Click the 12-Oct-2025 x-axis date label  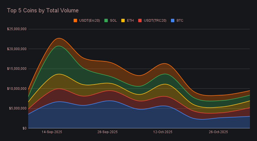[162, 132]
